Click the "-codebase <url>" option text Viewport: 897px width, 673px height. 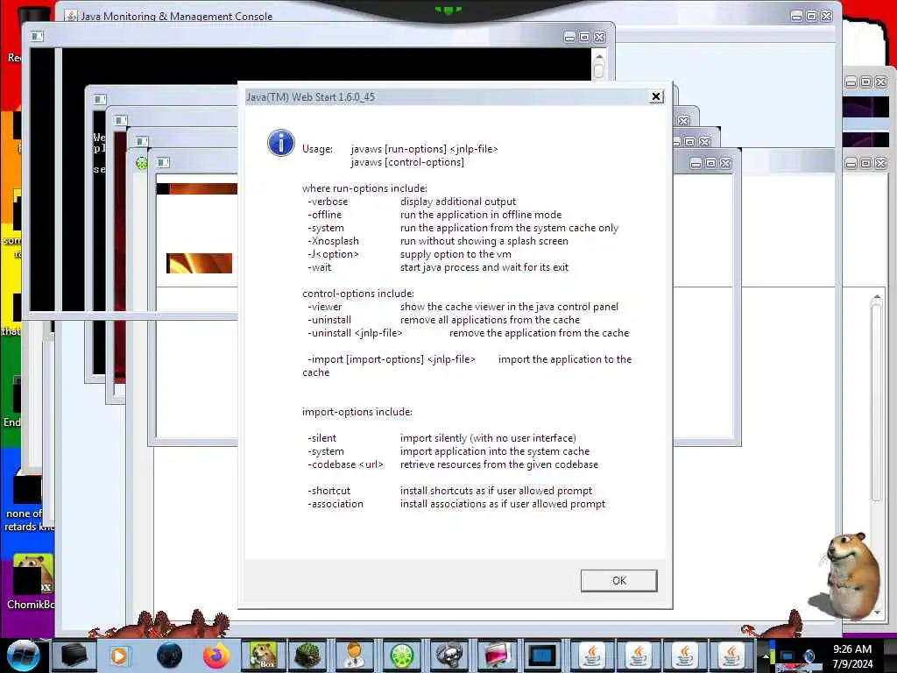tap(345, 464)
